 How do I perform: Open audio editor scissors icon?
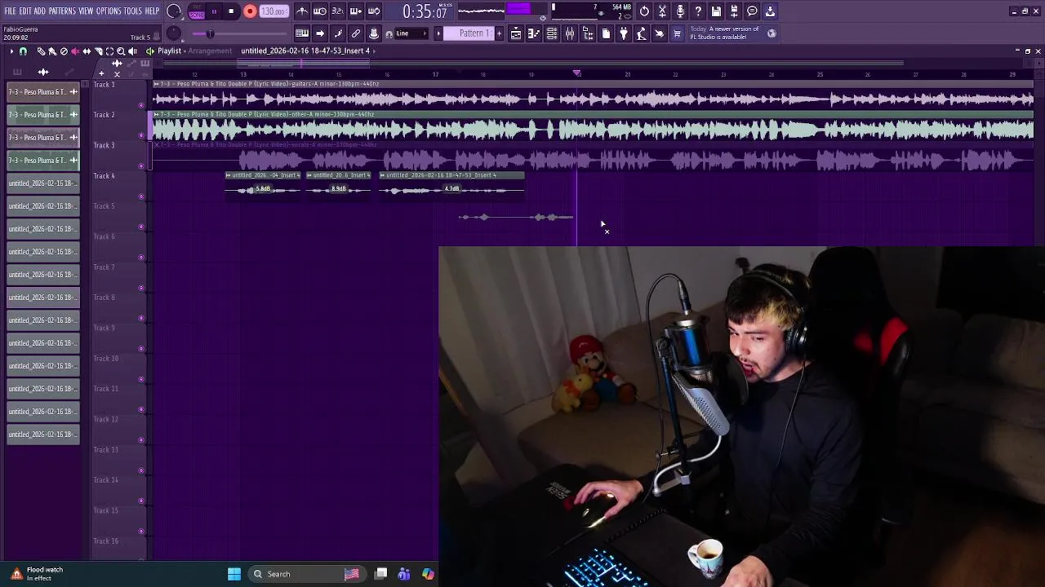click(662, 11)
